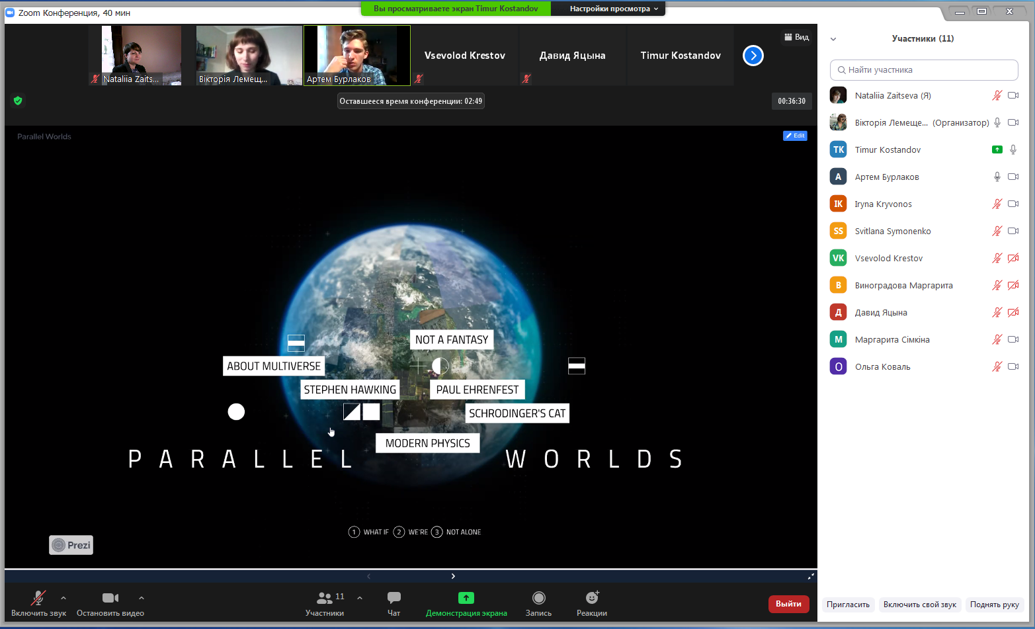The width and height of the screenshot is (1035, 629).
Task: Click the Найти участника search field
Action: [924, 69]
